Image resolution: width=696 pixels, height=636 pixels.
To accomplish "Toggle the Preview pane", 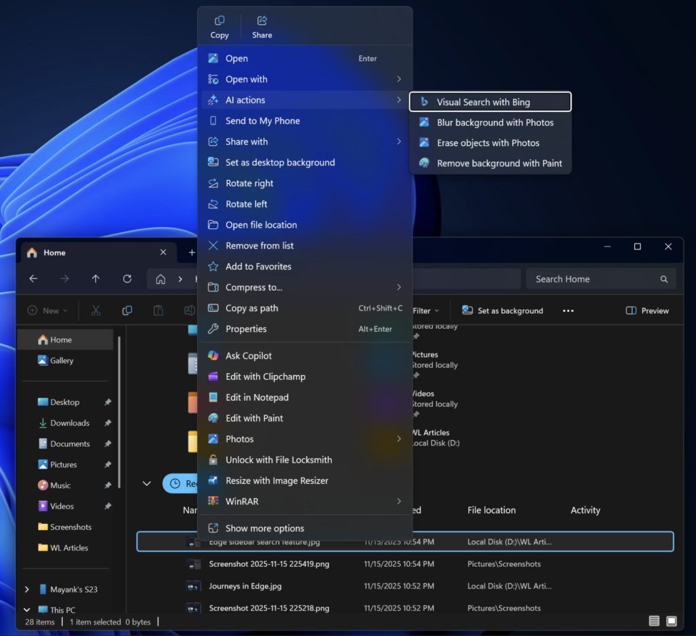I will [647, 311].
